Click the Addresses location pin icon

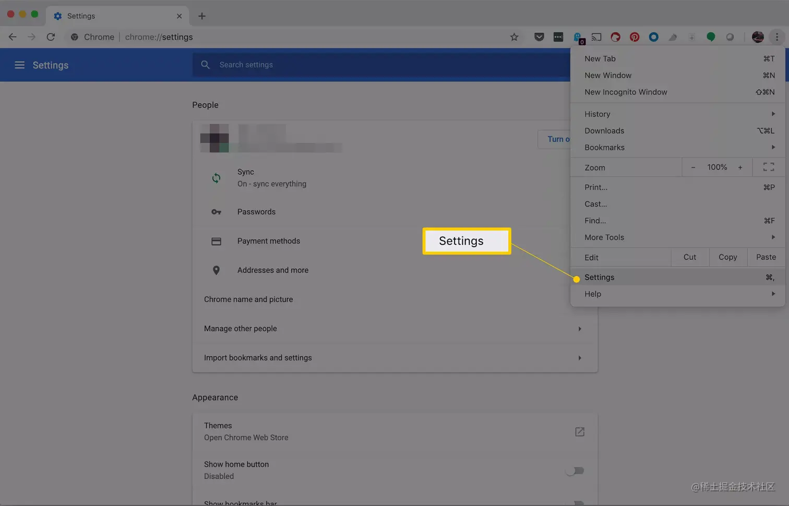(216, 270)
